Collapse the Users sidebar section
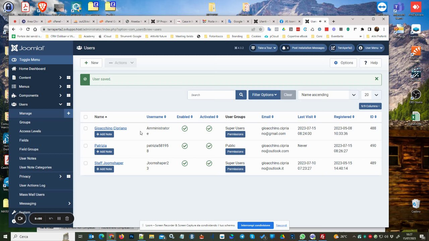The height and width of the screenshot is (241, 429). (x=60, y=104)
